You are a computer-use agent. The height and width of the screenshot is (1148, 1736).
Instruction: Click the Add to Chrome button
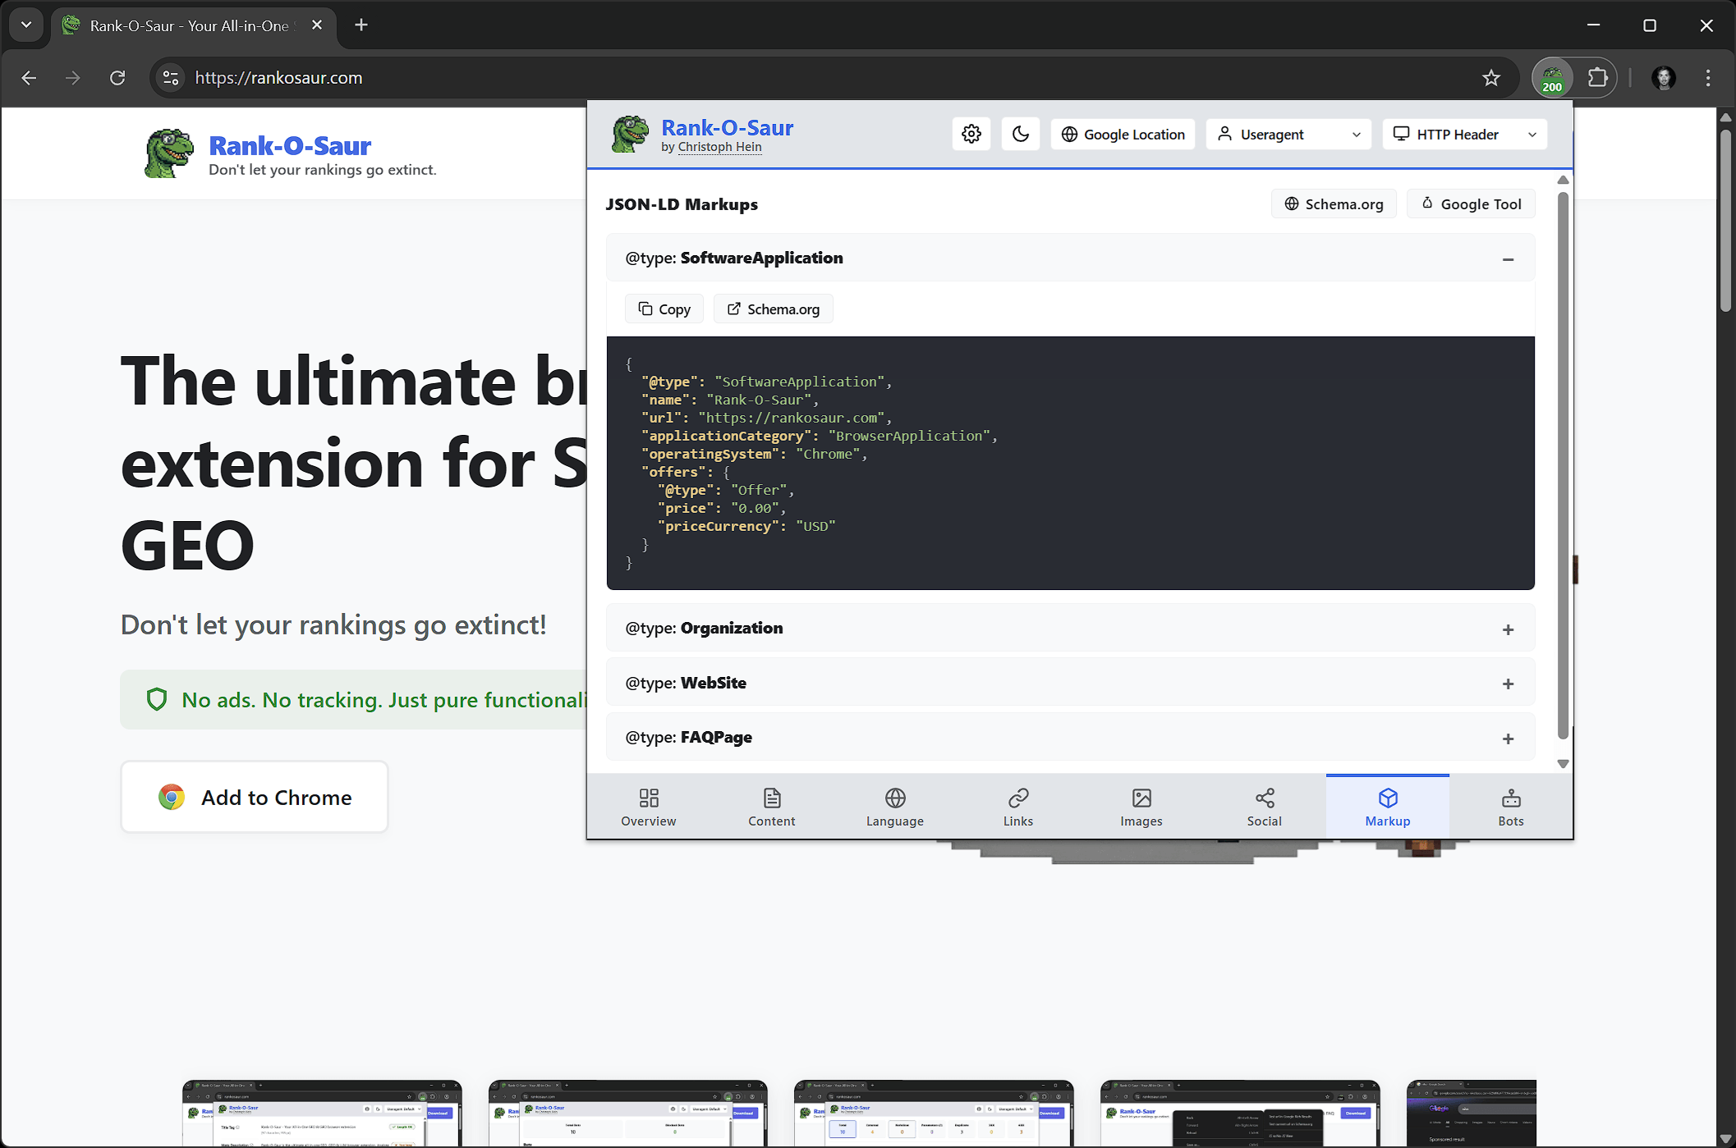254,797
